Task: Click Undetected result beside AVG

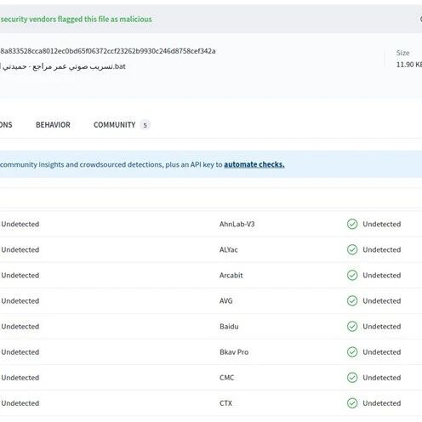Action: click(x=382, y=301)
